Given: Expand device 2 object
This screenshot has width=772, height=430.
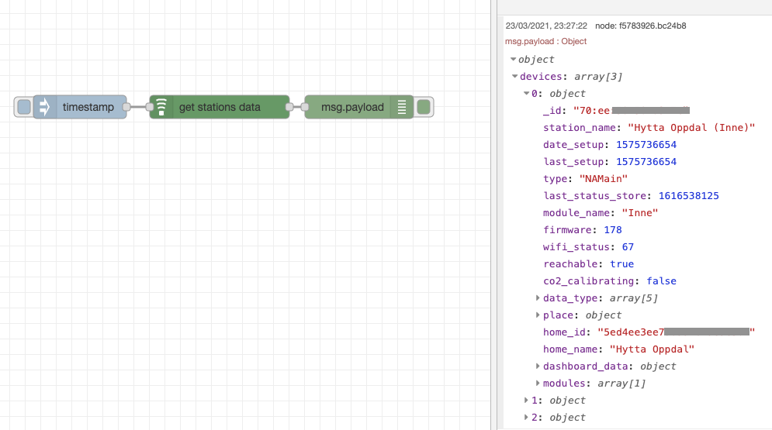Looking at the screenshot, I should [527, 418].
